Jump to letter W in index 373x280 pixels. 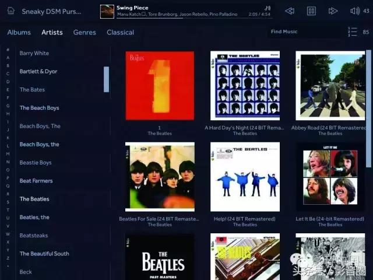click(x=8, y=234)
